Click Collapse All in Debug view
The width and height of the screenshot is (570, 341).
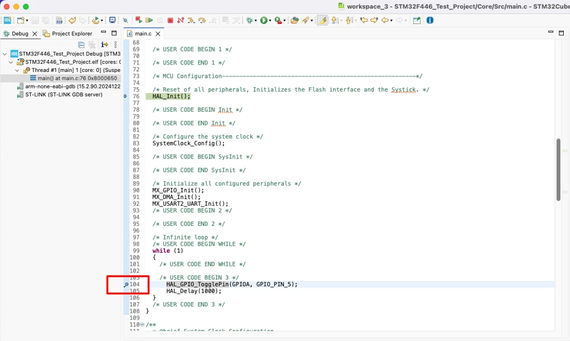(82, 44)
